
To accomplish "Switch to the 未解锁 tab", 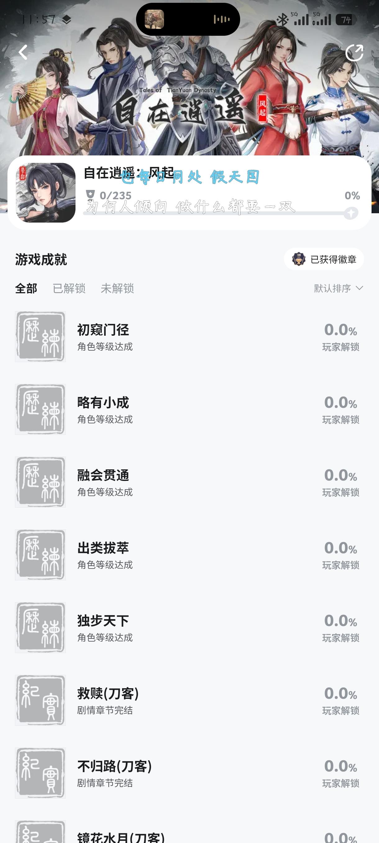I will tap(117, 288).
